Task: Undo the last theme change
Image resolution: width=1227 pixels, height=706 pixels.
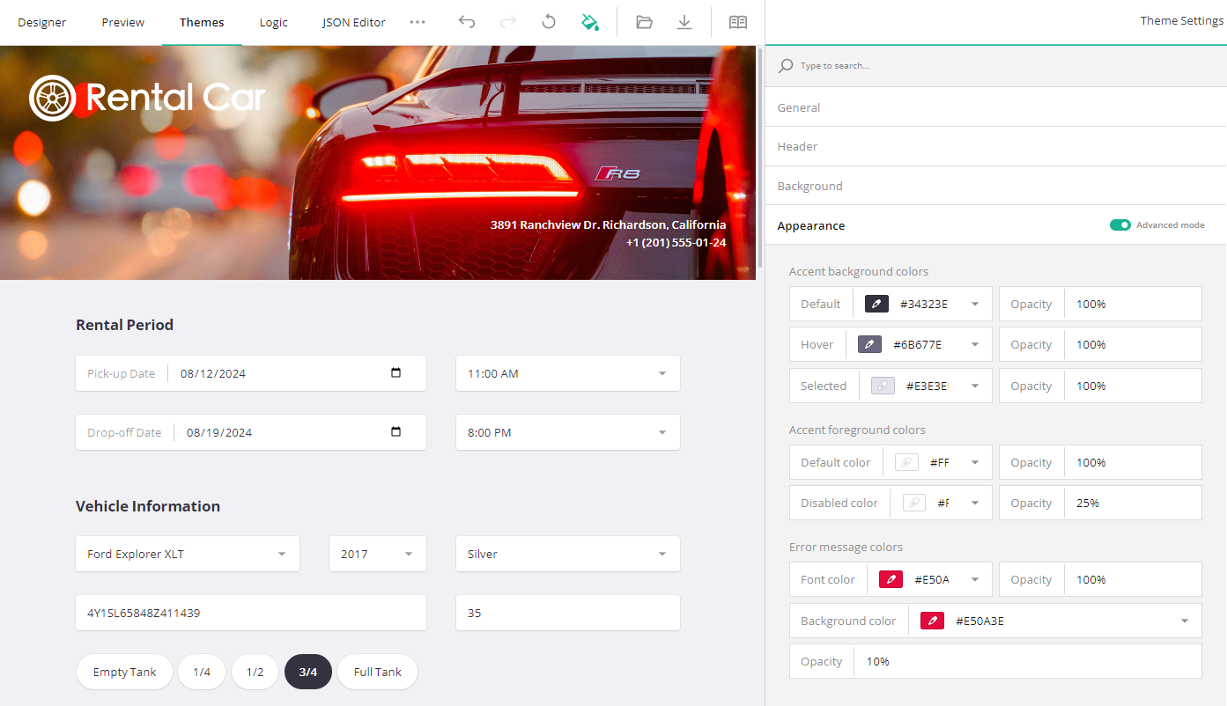Action: click(466, 22)
